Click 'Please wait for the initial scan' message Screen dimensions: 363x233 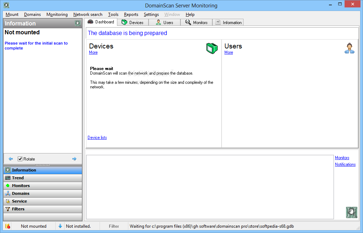pyautogui.click(x=36, y=46)
